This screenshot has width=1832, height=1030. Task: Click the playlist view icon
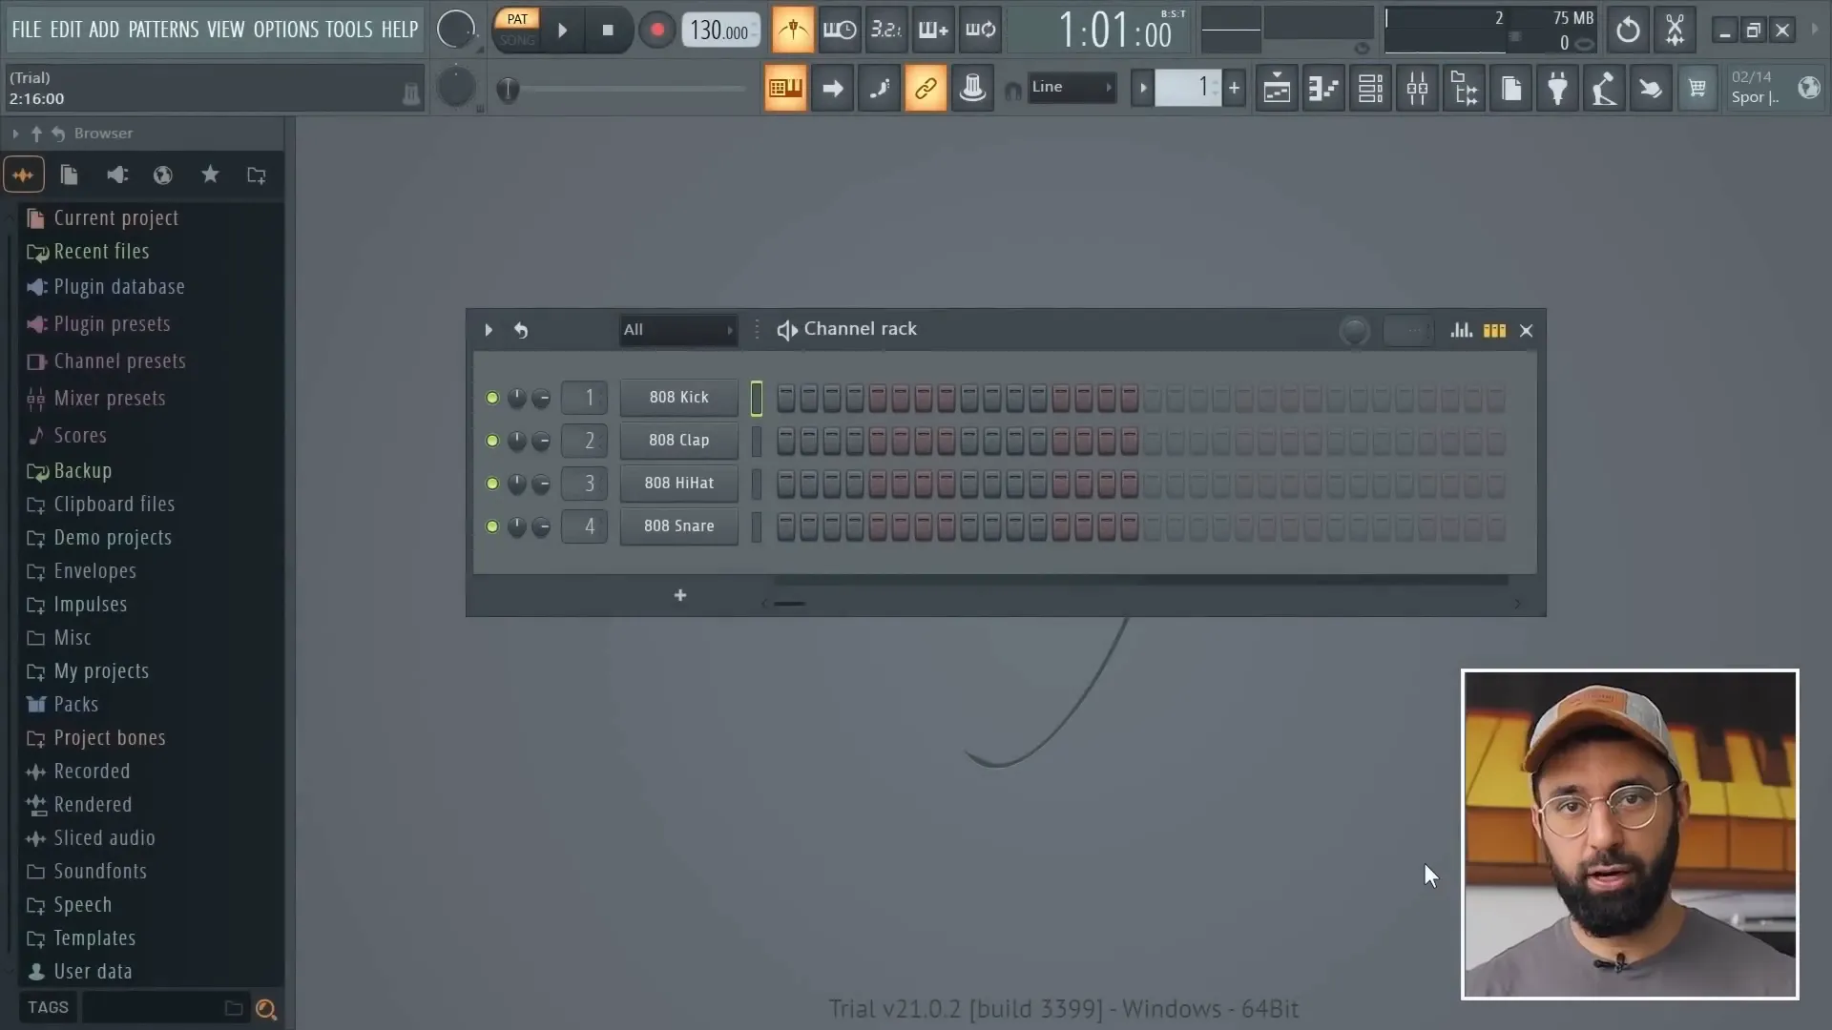[1275, 88]
